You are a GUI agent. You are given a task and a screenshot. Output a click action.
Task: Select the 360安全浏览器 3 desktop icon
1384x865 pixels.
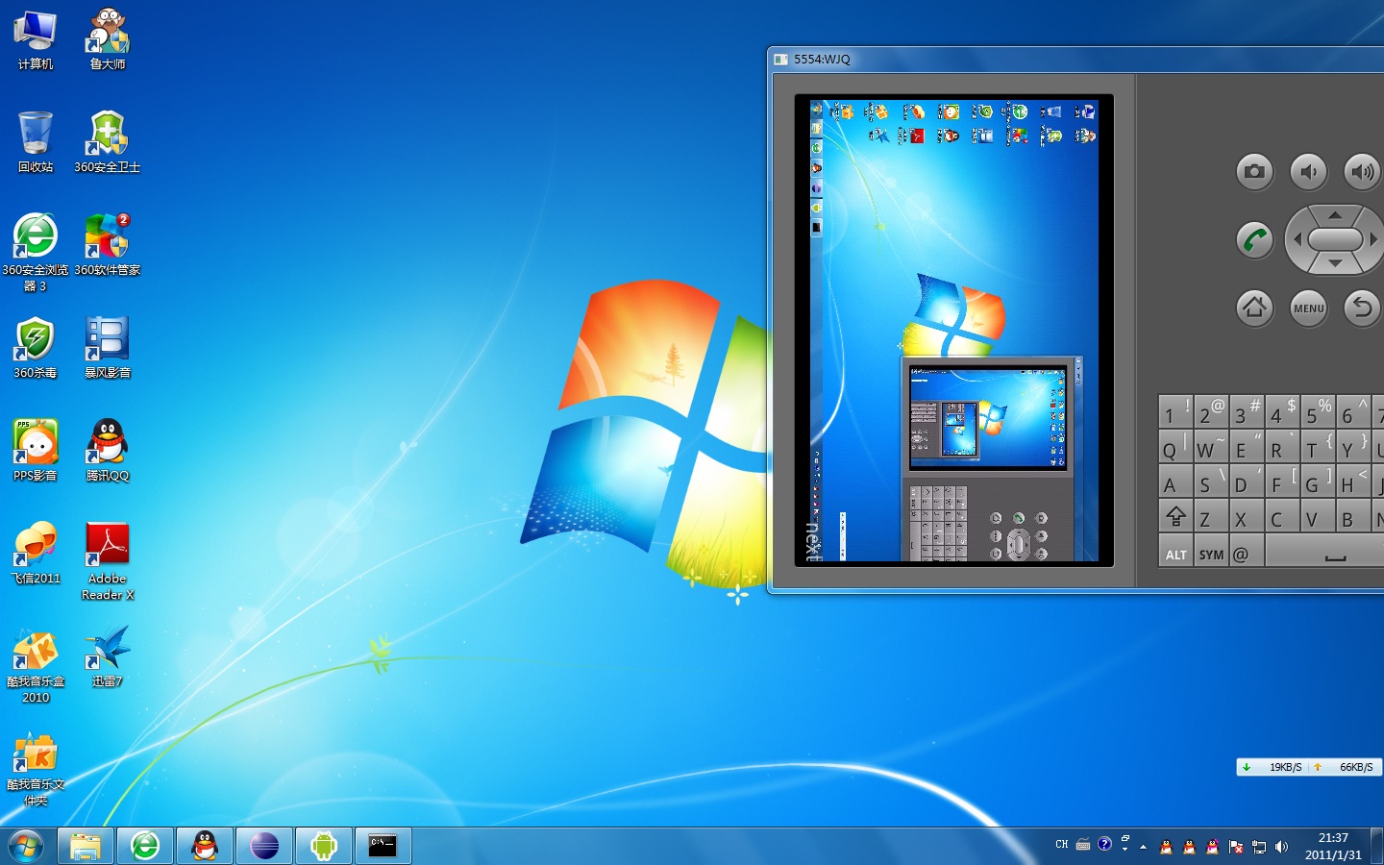(x=36, y=253)
